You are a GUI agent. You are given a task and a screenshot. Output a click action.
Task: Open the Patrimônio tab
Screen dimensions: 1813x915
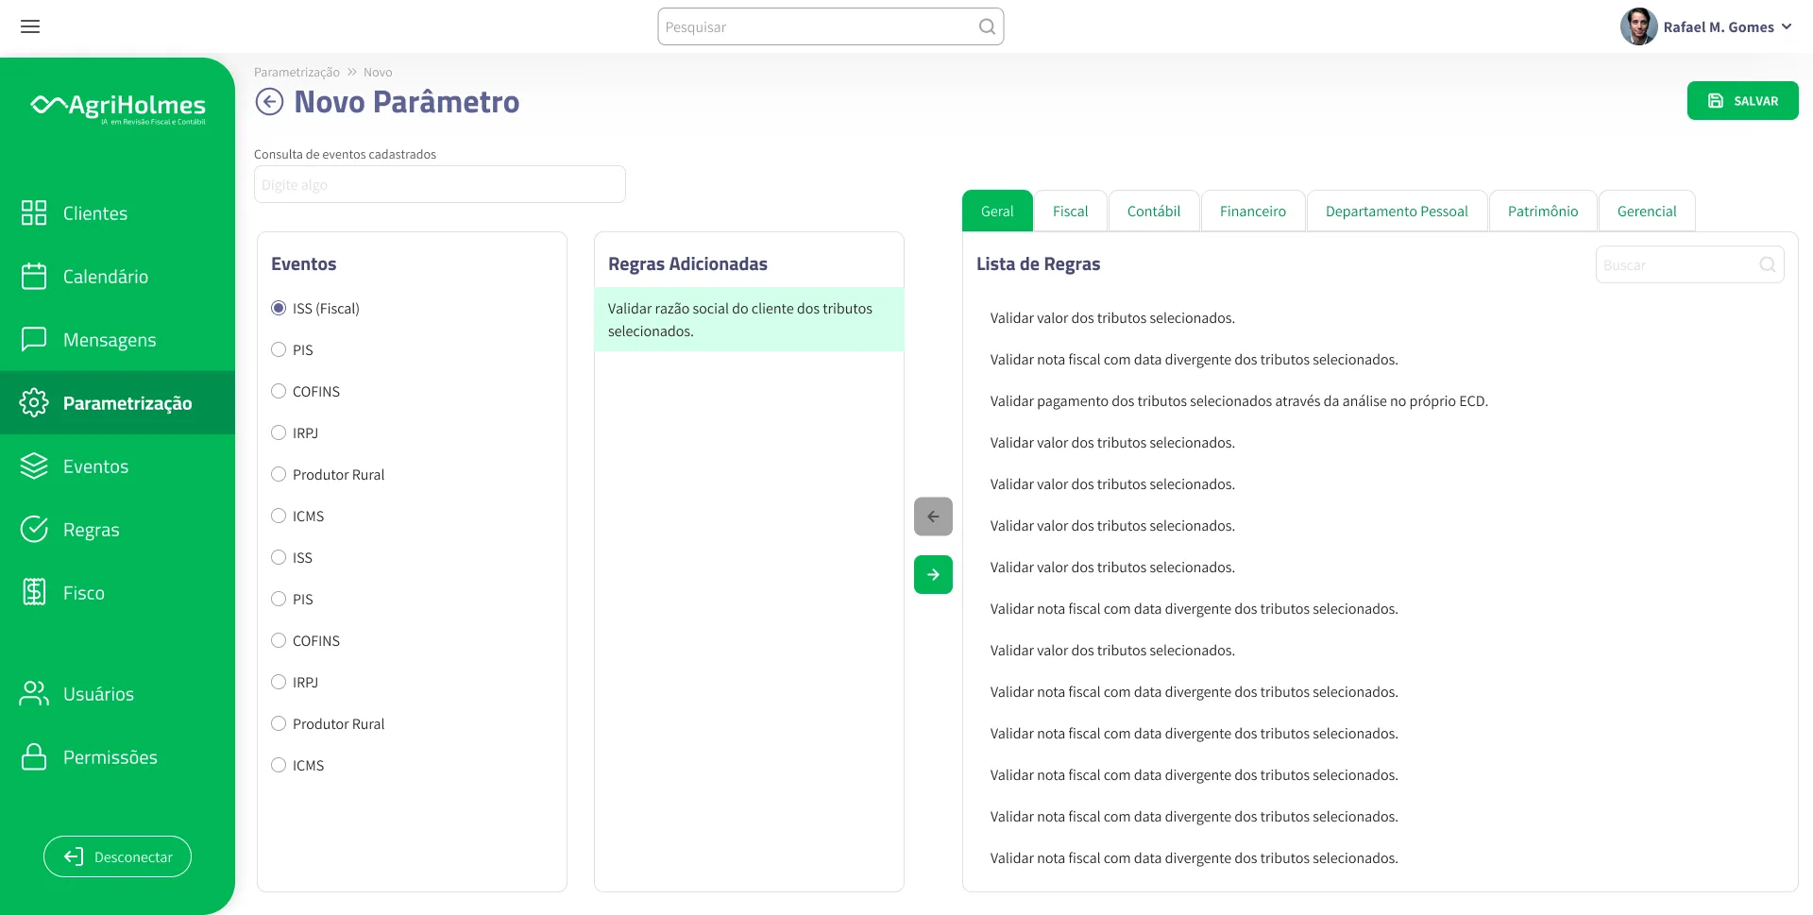pos(1543,211)
